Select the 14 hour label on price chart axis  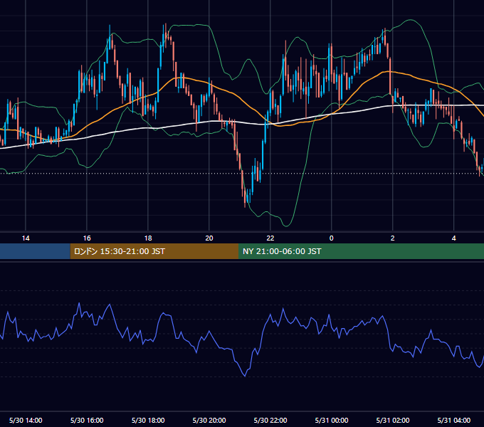tap(26, 238)
